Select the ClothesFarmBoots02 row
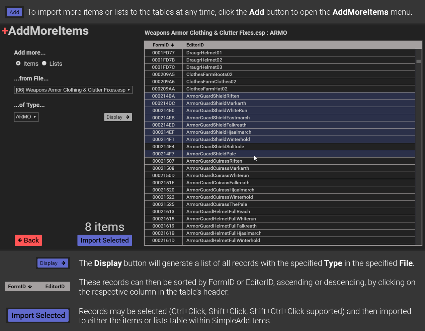 209,74
